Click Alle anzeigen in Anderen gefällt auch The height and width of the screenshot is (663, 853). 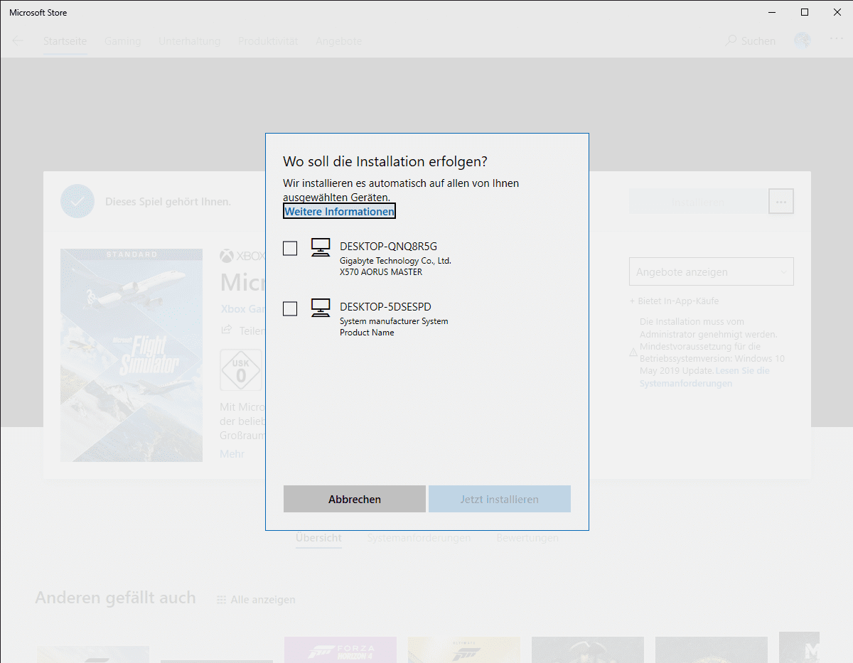click(256, 600)
